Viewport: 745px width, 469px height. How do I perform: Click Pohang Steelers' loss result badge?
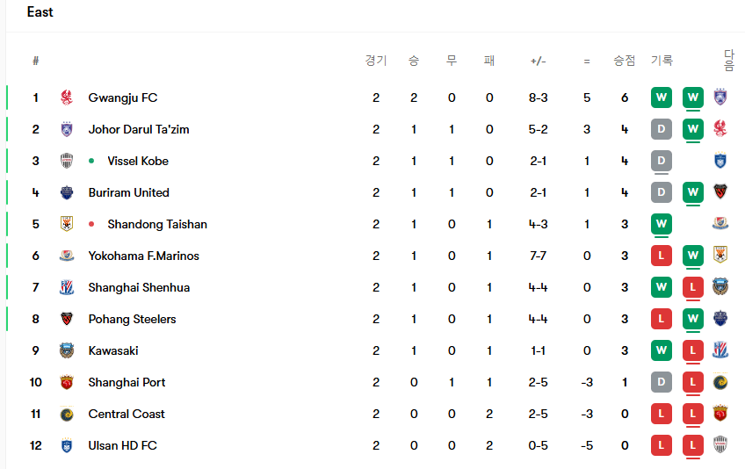(x=662, y=319)
